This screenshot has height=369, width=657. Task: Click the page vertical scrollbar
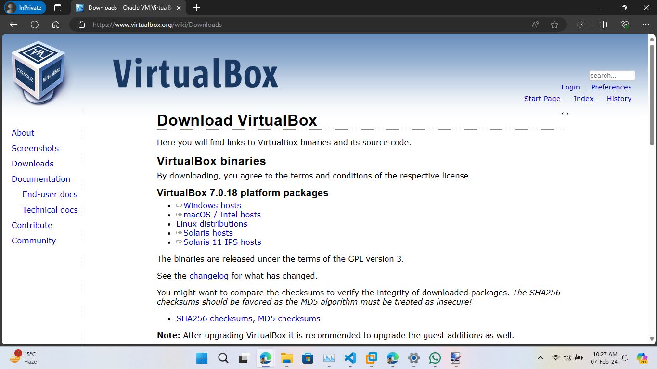[652, 94]
